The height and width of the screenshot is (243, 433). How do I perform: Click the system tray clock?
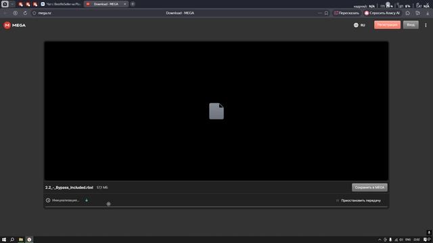417,240
